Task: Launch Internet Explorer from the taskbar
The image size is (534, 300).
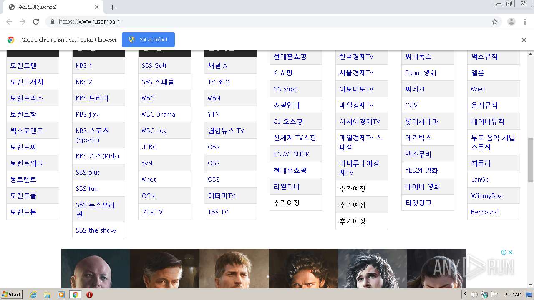Action: point(33,295)
